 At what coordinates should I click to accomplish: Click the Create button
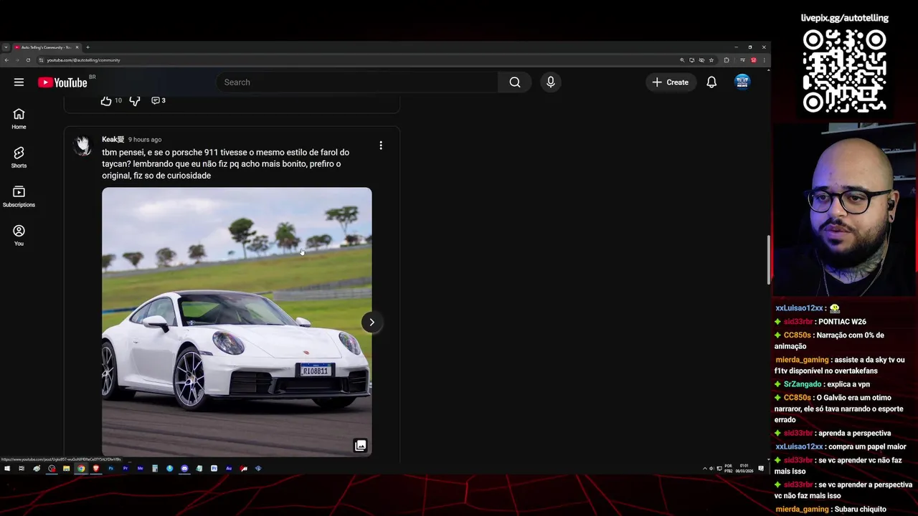point(671,82)
